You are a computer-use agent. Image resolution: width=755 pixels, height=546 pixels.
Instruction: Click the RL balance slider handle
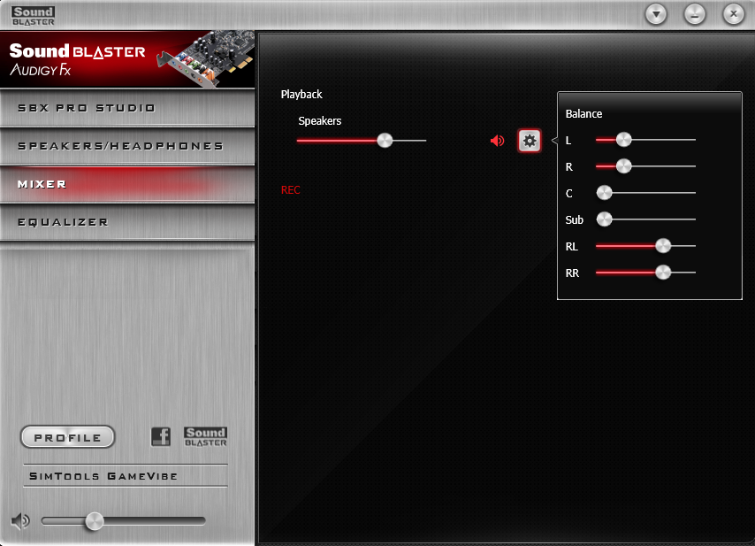[x=663, y=246]
